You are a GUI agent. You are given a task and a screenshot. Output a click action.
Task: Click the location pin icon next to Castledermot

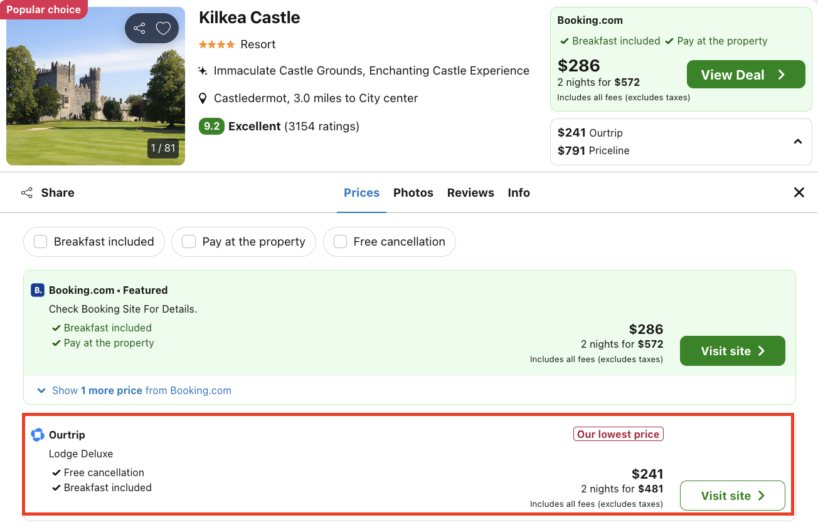203,98
